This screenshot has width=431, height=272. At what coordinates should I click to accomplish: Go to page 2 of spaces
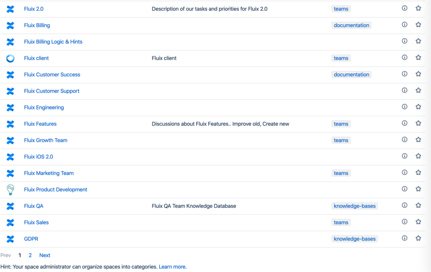pos(30,255)
